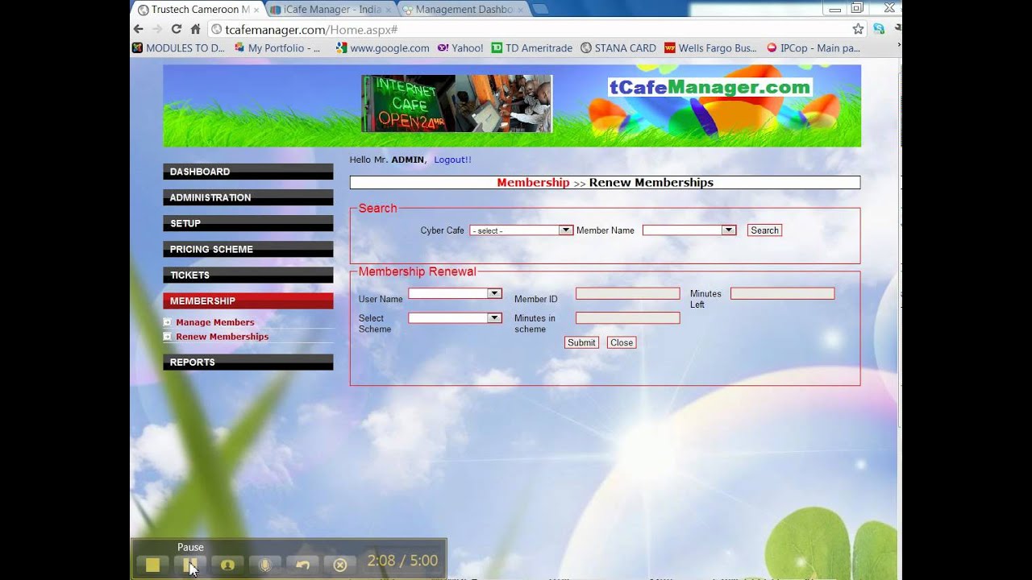1032x580 pixels.
Task: Go to the browser home page
Action: click(195, 29)
